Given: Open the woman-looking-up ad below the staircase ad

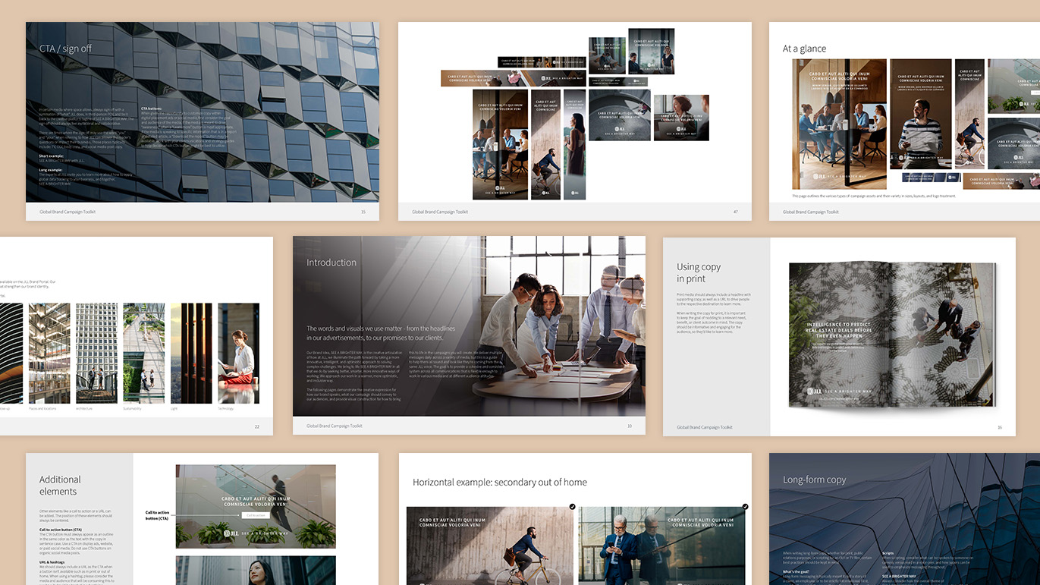Looking at the screenshot, I should point(256,570).
